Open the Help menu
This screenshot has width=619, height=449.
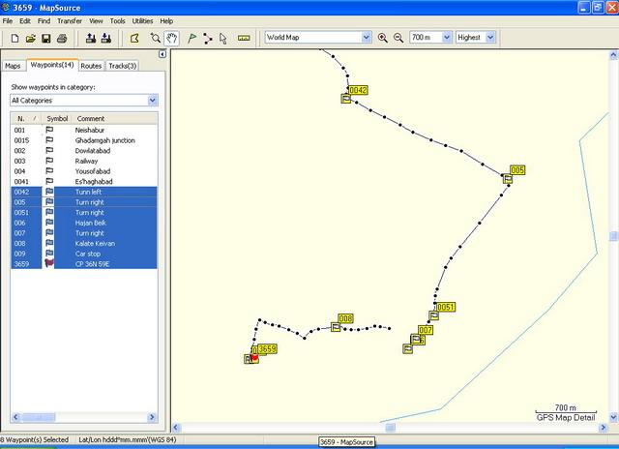(166, 21)
